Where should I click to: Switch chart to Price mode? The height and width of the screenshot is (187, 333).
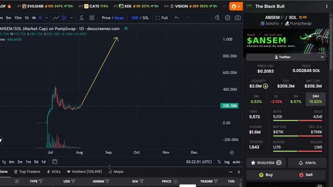tap(106, 18)
